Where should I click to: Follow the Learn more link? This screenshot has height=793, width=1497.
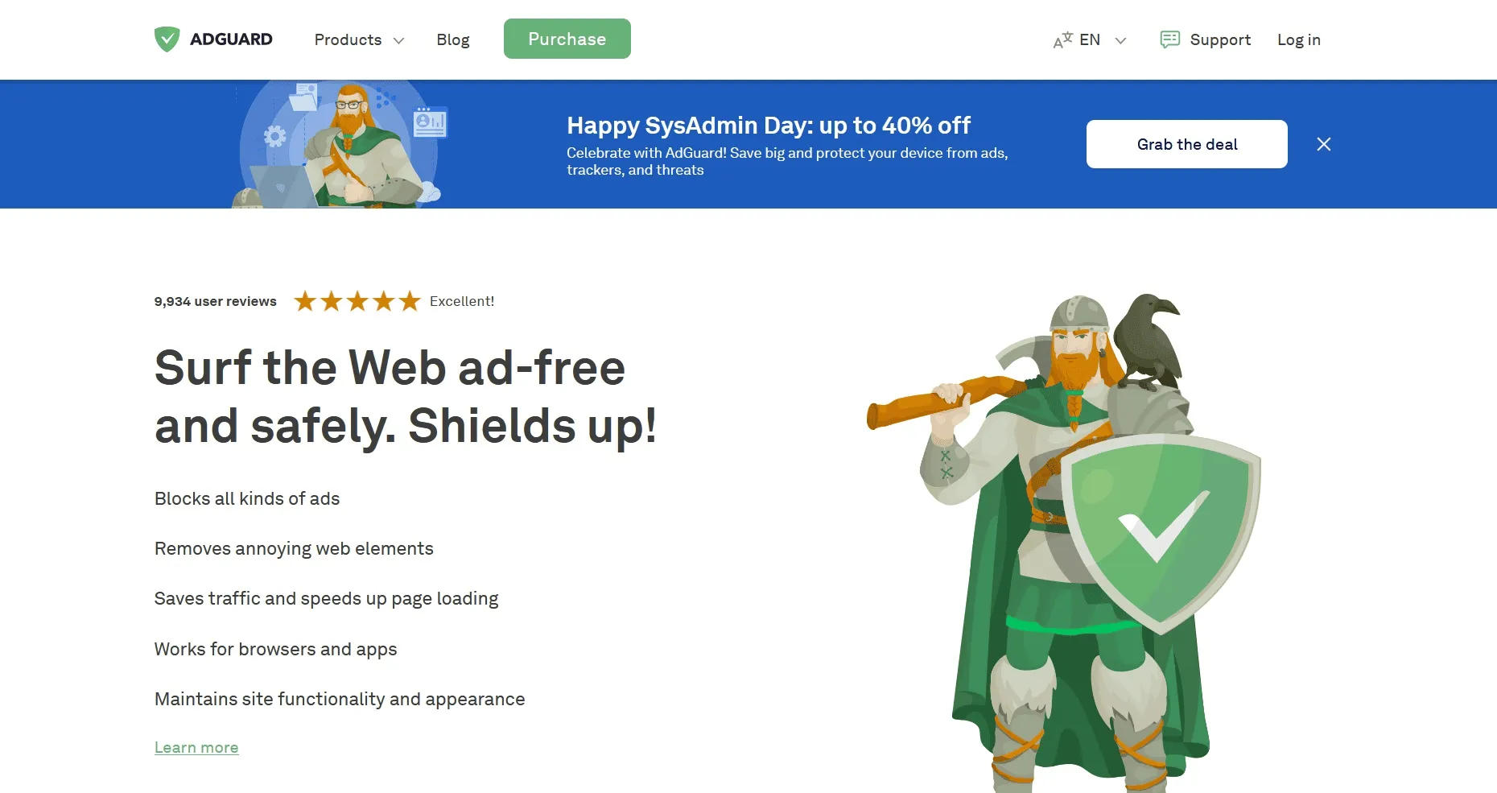(x=196, y=747)
